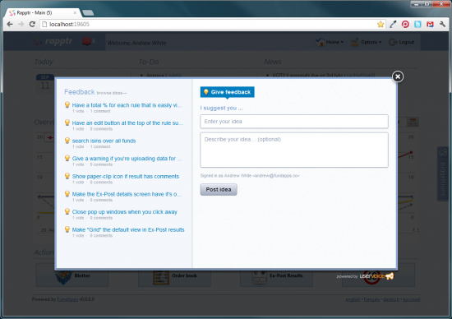Open idea 'Make Grid the default view'
The width and height of the screenshot is (452, 319).
click(x=128, y=230)
